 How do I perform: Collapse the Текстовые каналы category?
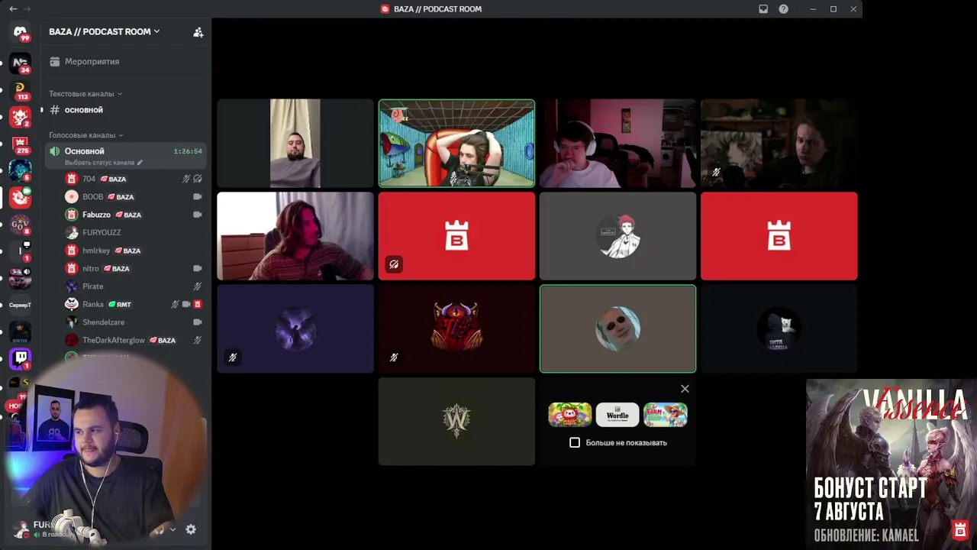85,94
